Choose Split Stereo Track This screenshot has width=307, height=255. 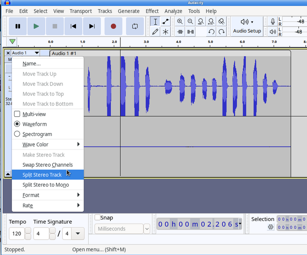pyautogui.click(x=48, y=175)
